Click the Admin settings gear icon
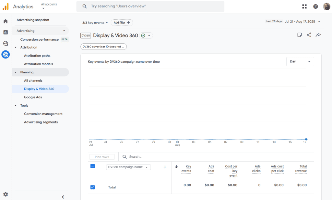332x200 pixels. [x=6, y=194]
